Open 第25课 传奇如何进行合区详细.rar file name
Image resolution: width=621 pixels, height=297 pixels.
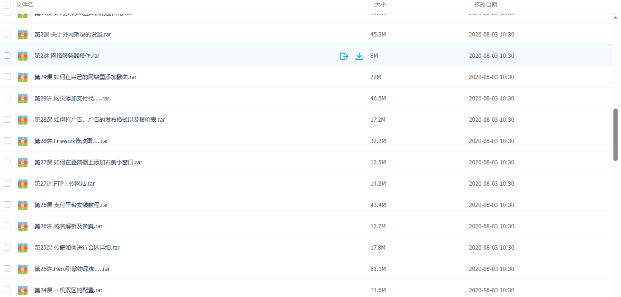click(77, 248)
